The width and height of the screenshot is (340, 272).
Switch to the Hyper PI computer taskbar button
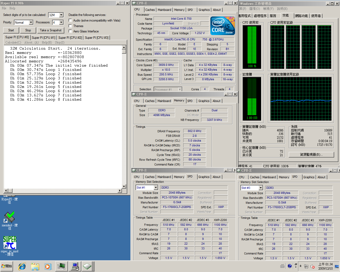click(75, 266)
